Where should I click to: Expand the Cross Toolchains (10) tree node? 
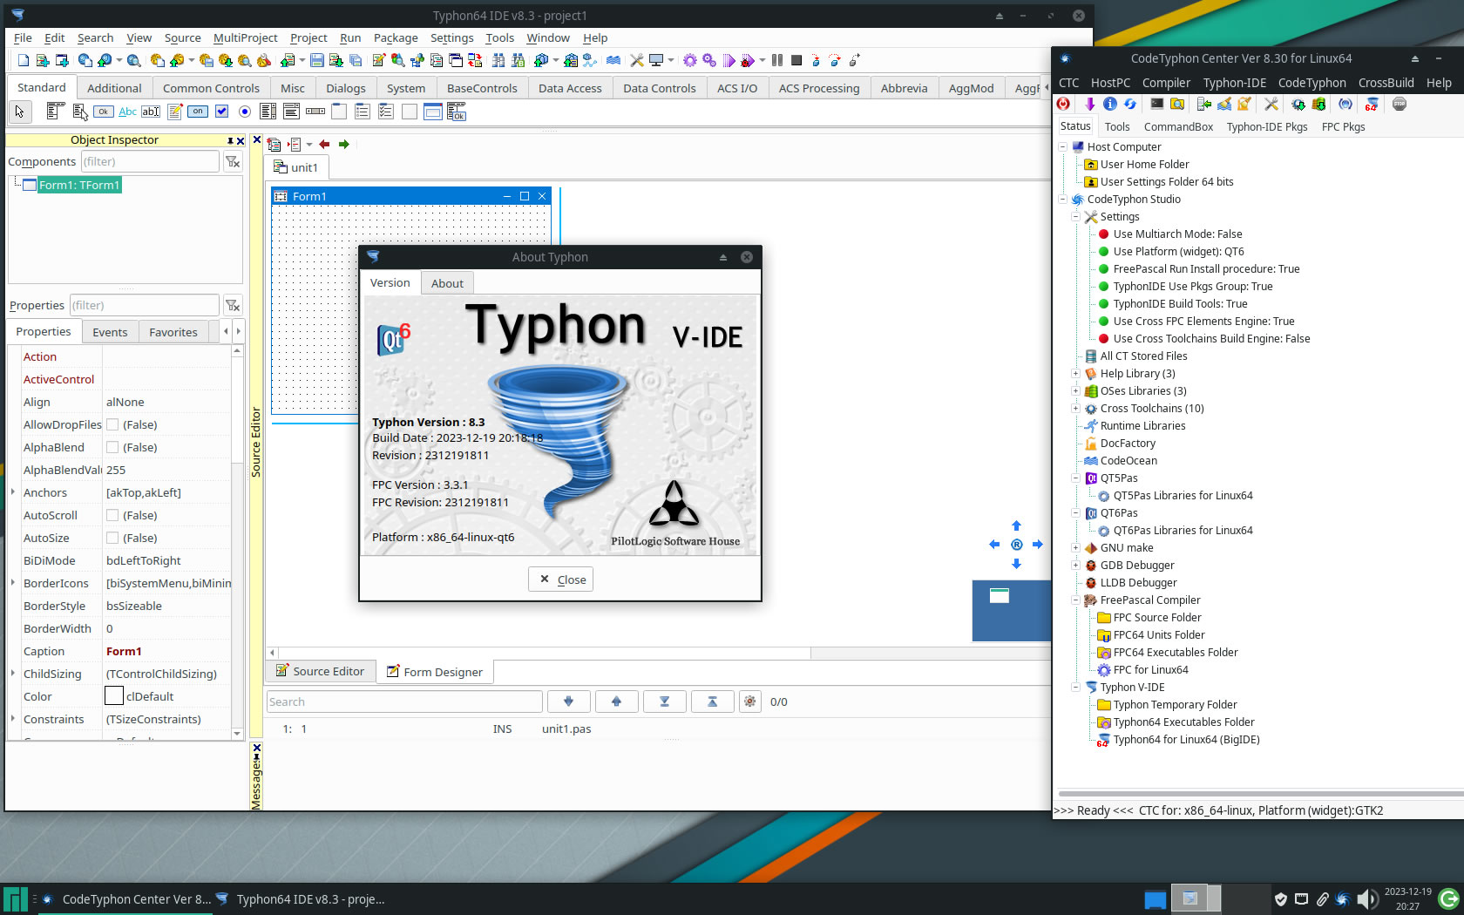[x=1075, y=408]
